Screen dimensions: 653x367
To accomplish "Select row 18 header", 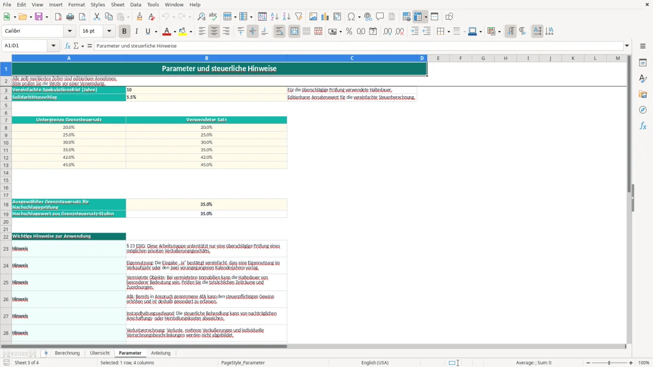I will click(6, 204).
